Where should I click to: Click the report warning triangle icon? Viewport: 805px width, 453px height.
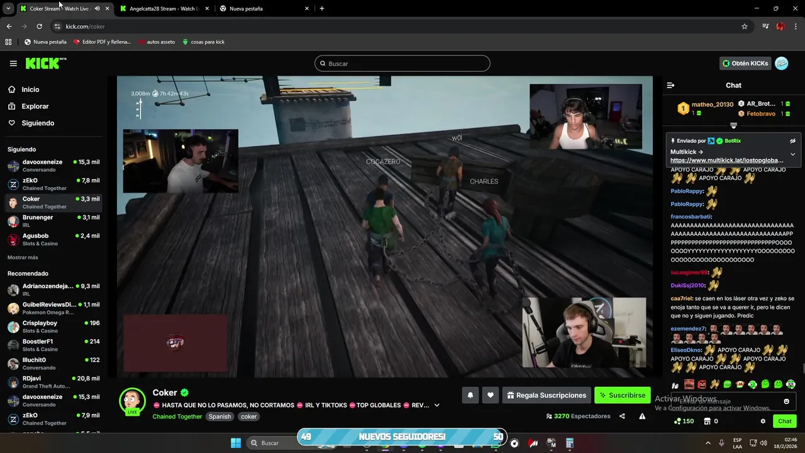(642, 416)
